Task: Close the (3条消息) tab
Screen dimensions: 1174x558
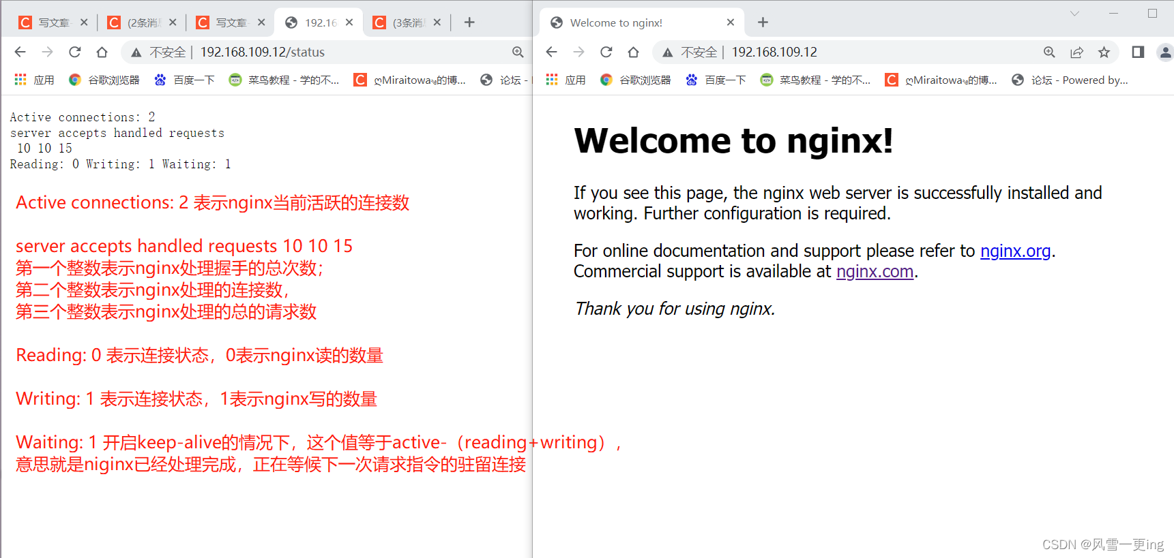Action: (437, 22)
